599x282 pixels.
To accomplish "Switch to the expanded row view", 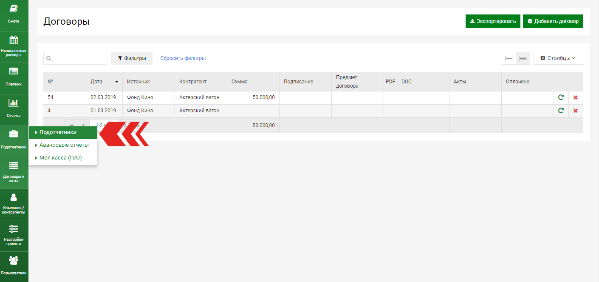I will click(509, 58).
